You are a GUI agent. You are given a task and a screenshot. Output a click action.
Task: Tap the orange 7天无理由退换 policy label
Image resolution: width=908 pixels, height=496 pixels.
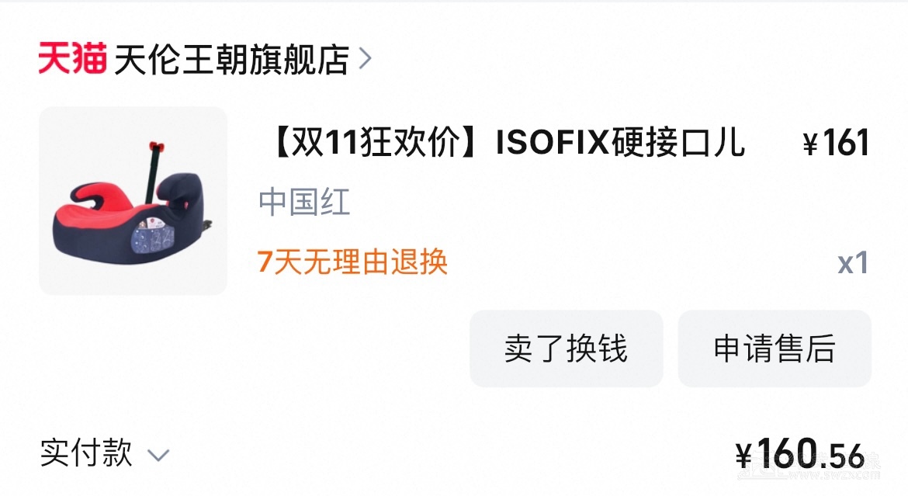(352, 262)
